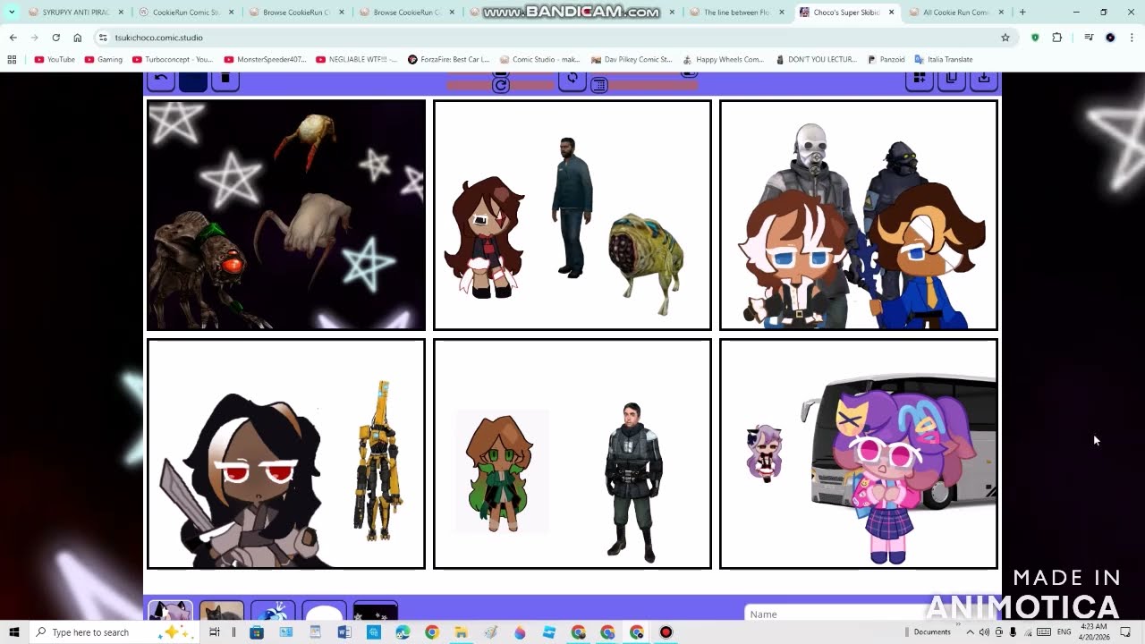Reload the page

tap(55, 38)
